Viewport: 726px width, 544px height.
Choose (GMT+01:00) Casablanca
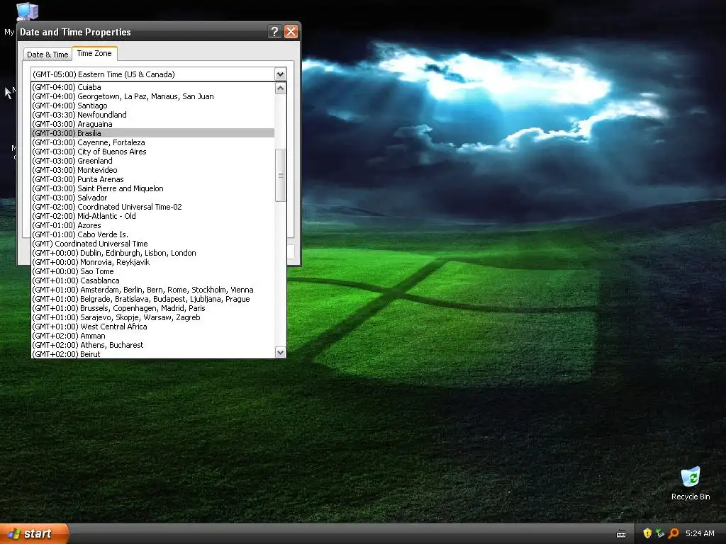coord(153,280)
